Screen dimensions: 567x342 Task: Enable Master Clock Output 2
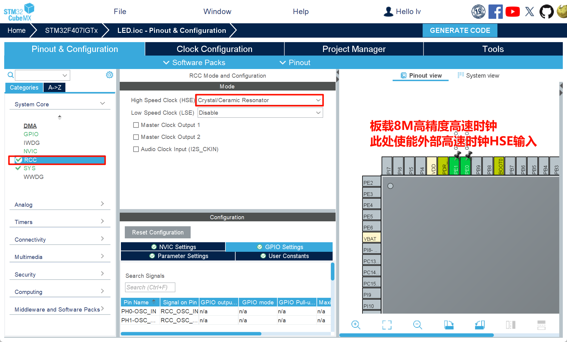point(136,137)
